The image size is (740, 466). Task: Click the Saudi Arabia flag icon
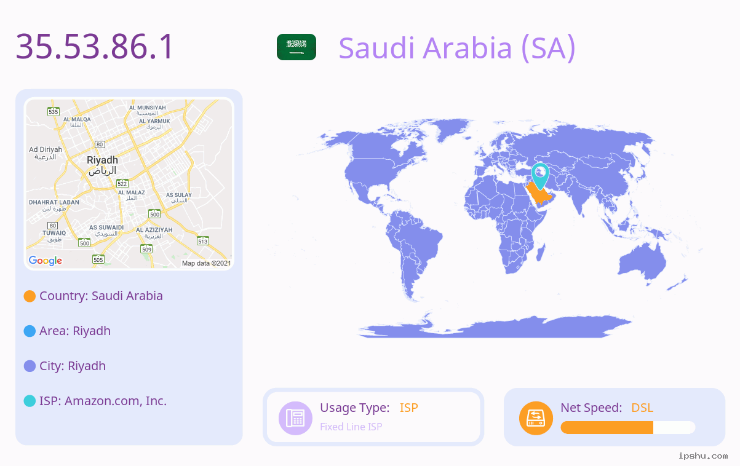coord(296,47)
